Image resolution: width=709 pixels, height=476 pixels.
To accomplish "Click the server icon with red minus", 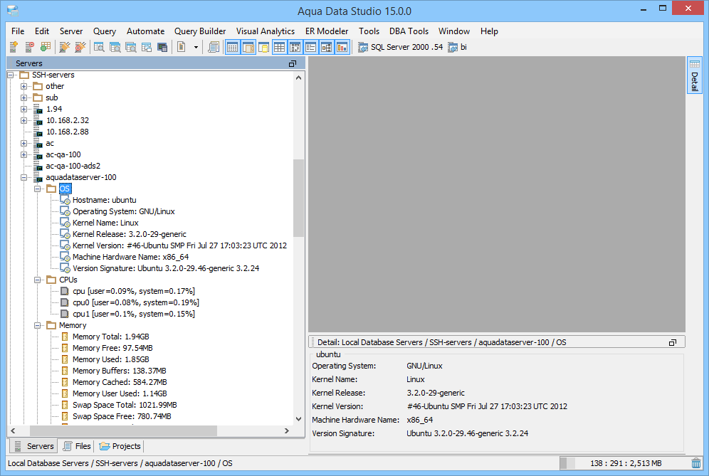I will click(29, 47).
